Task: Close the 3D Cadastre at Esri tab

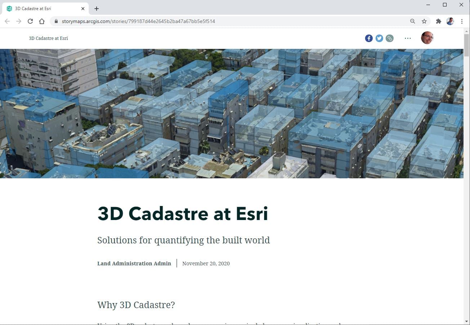Action: pyautogui.click(x=83, y=9)
